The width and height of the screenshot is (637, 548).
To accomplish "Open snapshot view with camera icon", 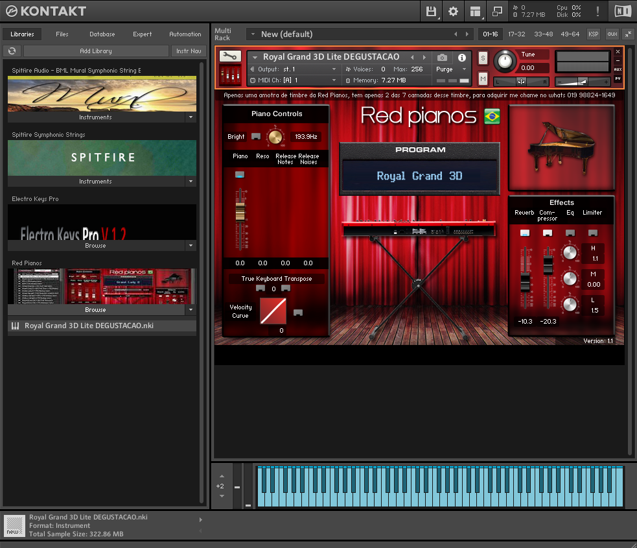I will [x=442, y=58].
